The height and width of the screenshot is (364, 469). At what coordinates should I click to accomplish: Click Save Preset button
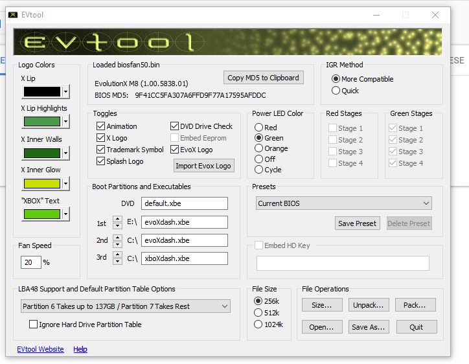[358, 223]
